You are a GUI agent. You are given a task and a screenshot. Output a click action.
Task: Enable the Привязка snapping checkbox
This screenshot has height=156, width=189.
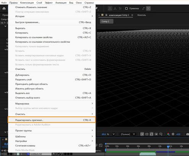tap(126, 8)
